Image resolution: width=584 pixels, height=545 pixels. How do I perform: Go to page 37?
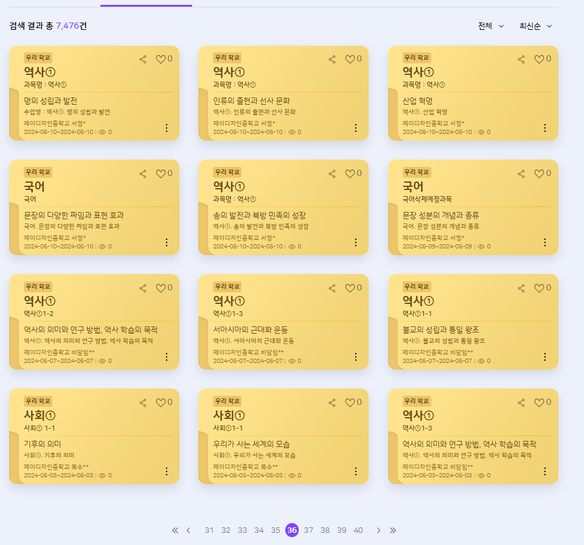pyautogui.click(x=308, y=530)
